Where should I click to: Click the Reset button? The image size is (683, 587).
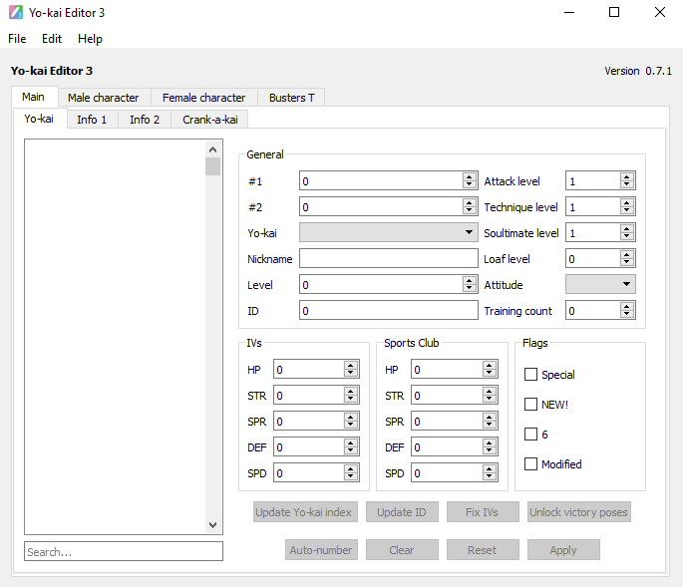coord(483,550)
